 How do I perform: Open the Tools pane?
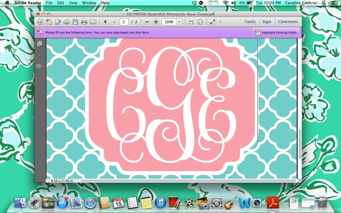(x=250, y=21)
